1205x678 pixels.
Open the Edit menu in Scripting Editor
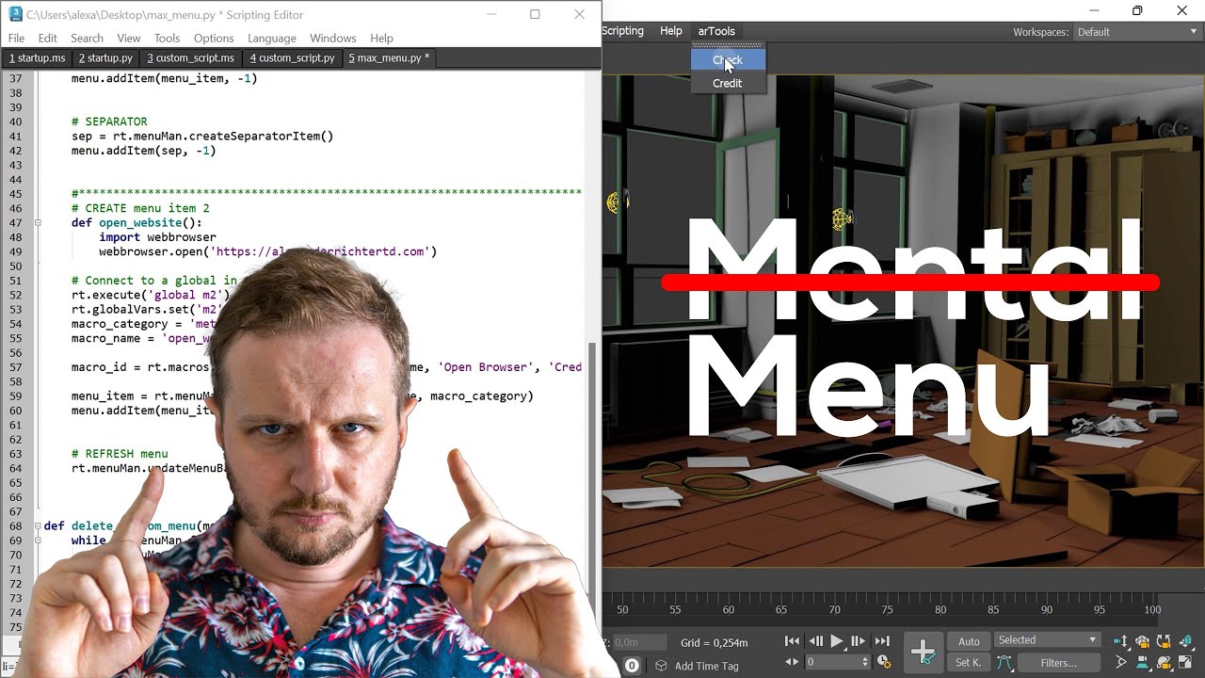[x=47, y=38]
